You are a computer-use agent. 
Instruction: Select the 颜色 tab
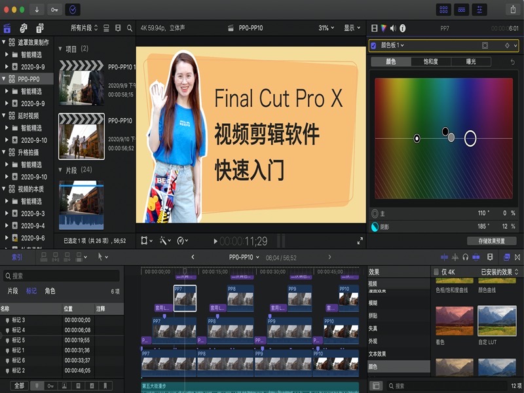[391, 62]
